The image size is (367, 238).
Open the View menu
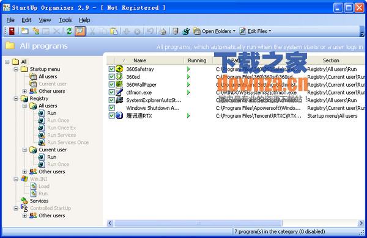point(45,20)
